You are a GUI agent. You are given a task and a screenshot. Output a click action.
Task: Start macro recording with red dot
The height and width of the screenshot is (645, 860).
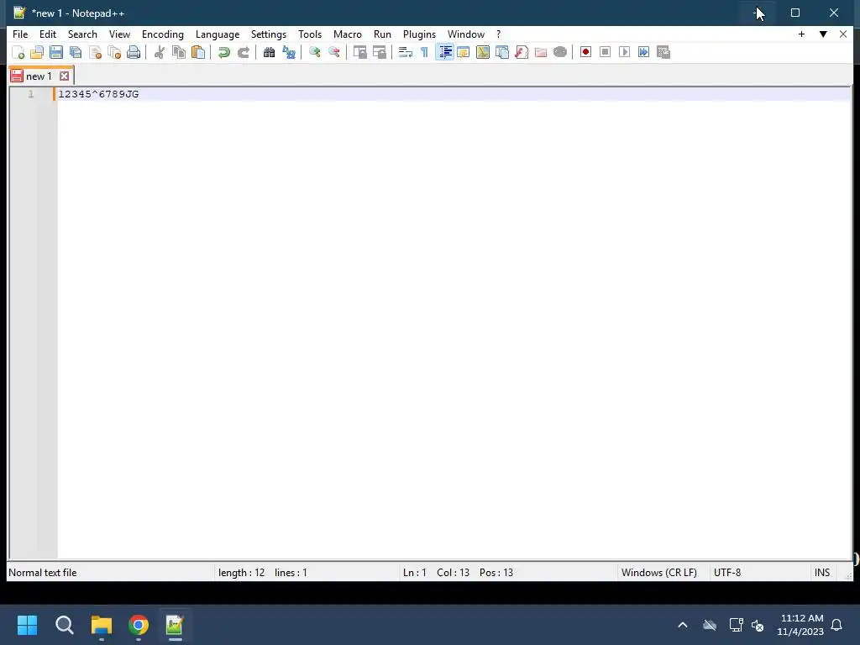(x=585, y=52)
